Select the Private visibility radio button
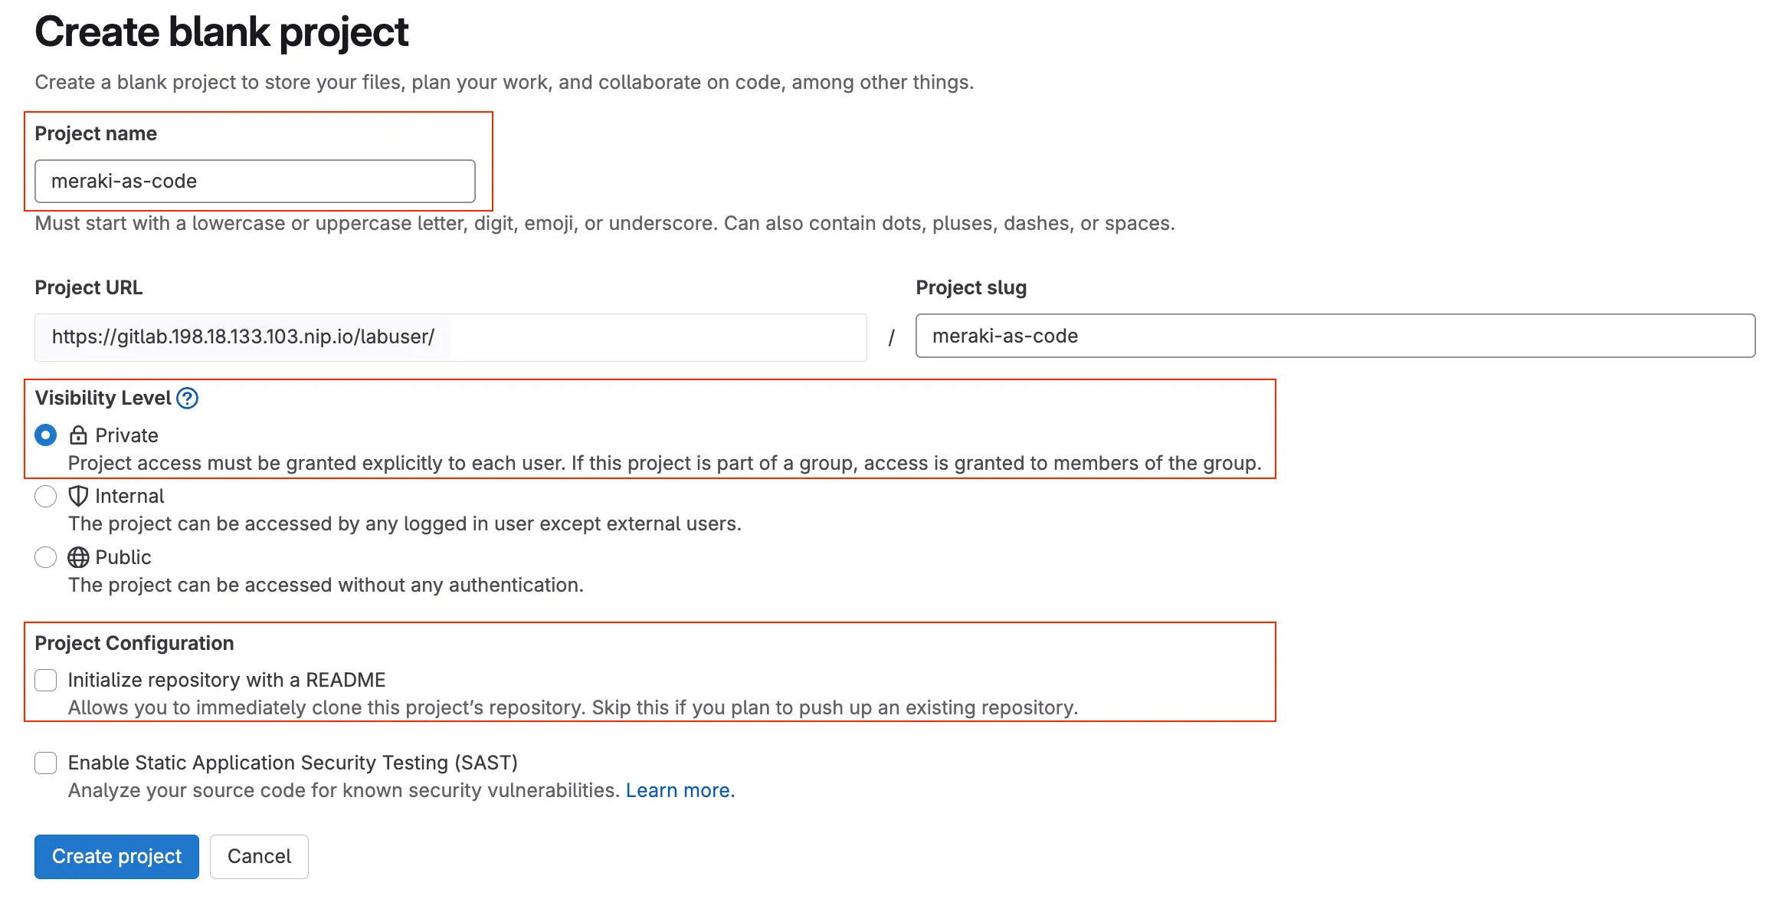1779x909 pixels. point(45,435)
